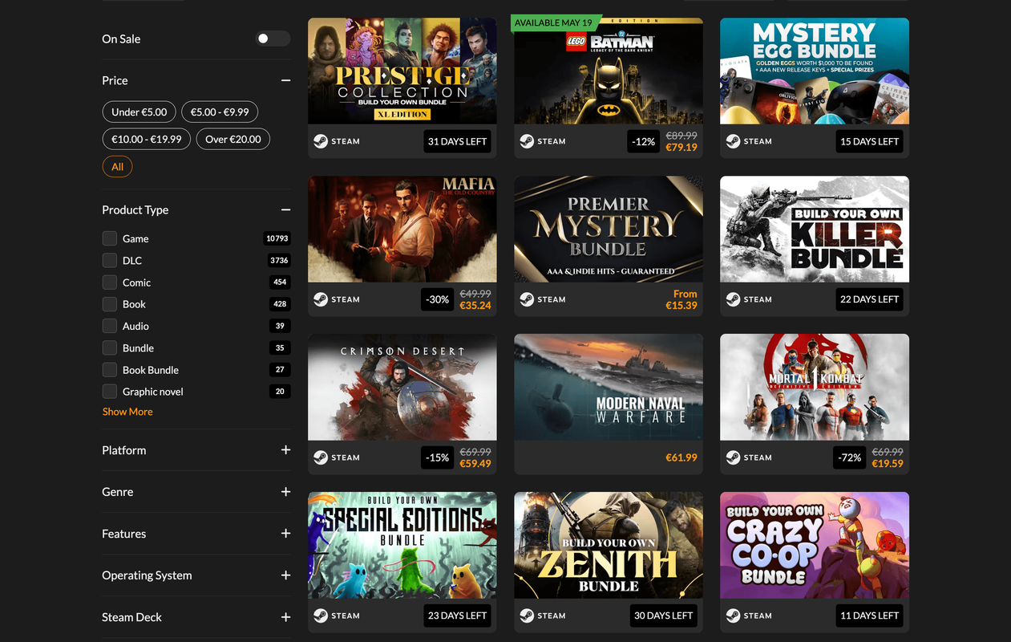Click Steam icon on Mystery Egg Bundle card
This screenshot has width=1011, height=642.
pyautogui.click(x=733, y=141)
